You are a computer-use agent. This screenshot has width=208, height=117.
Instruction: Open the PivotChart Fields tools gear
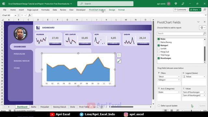tap(202, 28)
